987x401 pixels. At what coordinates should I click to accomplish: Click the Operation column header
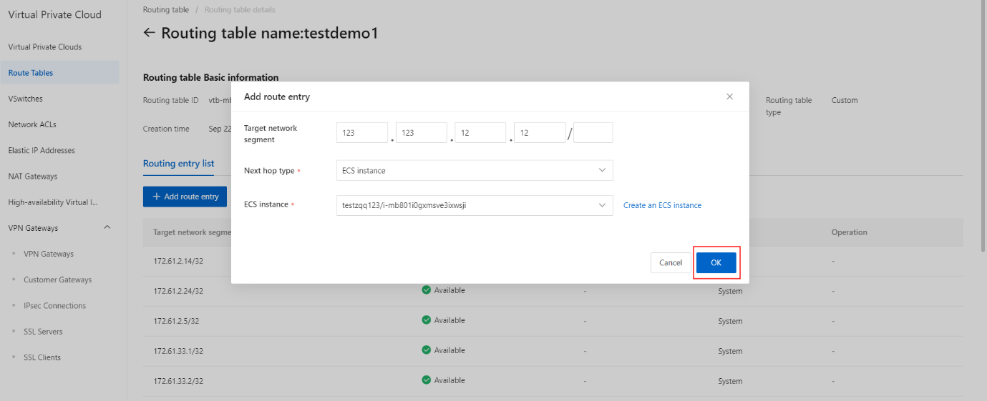(x=850, y=232)
